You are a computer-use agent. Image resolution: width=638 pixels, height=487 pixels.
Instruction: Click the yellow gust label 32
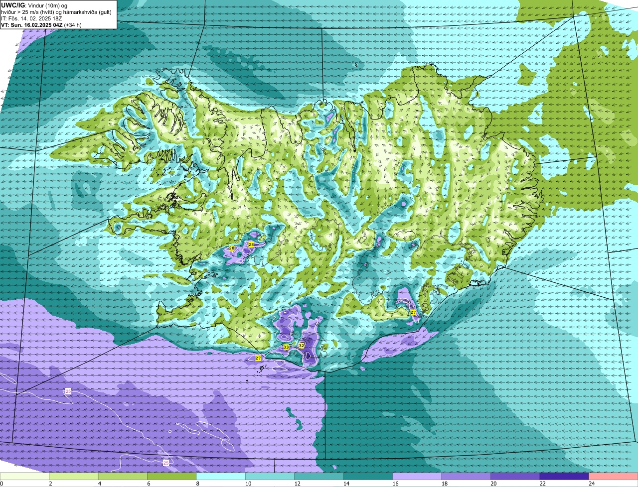coord(301,345)
